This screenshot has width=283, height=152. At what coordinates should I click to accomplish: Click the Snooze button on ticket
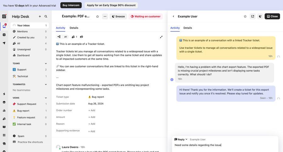[118, 16]
